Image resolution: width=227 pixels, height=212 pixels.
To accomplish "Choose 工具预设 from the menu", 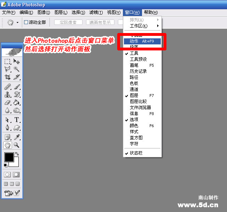I will (142, 59).
